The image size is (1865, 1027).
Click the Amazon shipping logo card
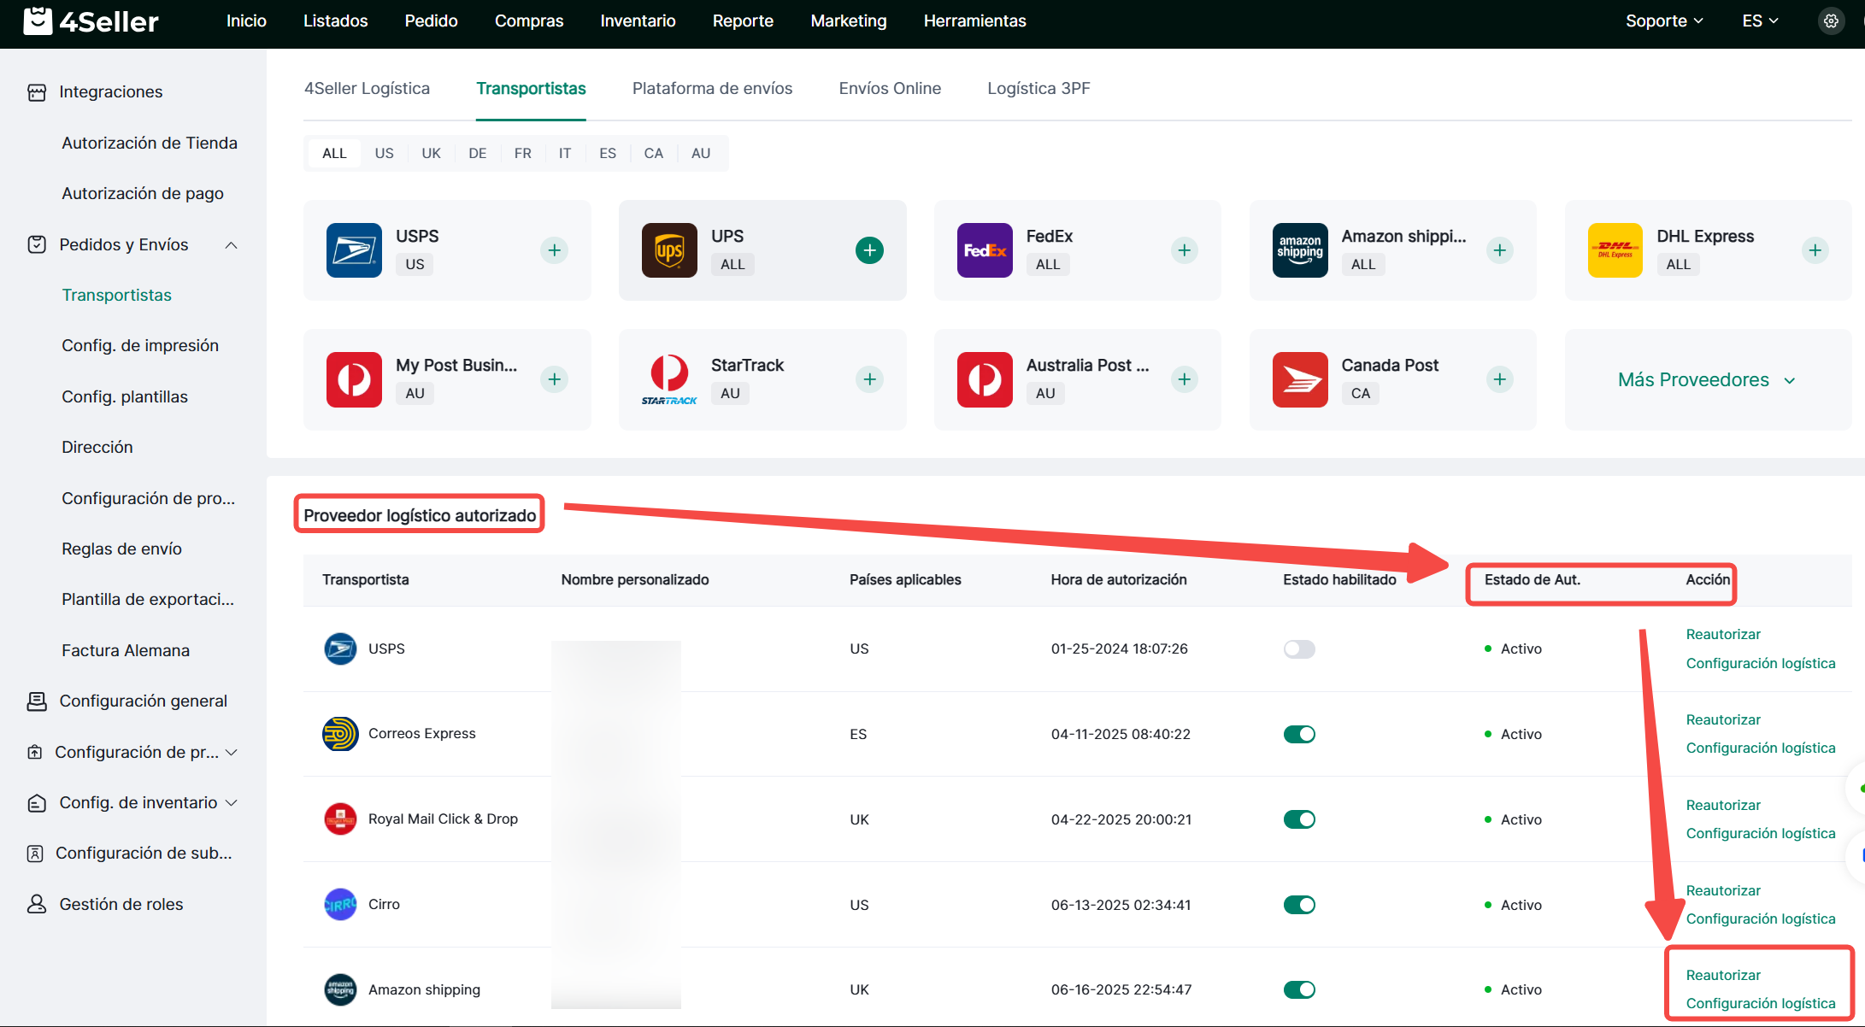[1300, 250]
